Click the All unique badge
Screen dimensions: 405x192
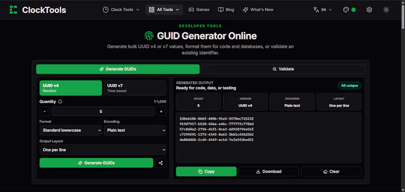[349, 85]
